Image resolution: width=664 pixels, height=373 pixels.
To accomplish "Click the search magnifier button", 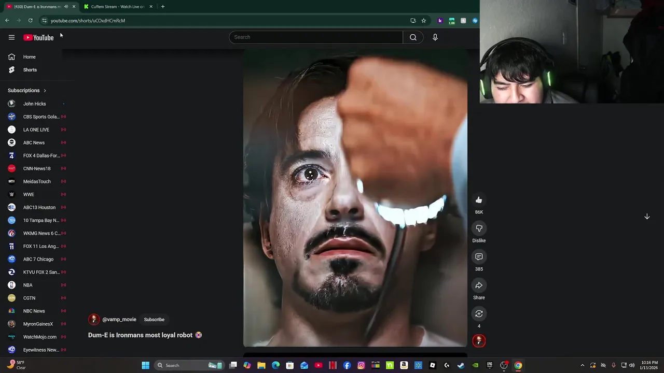I will (x=413, y=37).
